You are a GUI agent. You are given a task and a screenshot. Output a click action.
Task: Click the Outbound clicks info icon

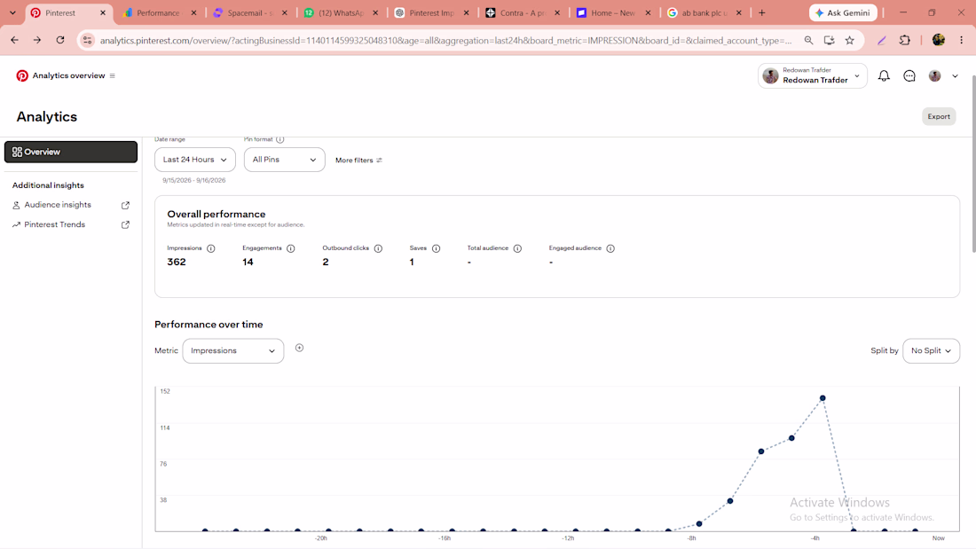(x=379, y=248)
